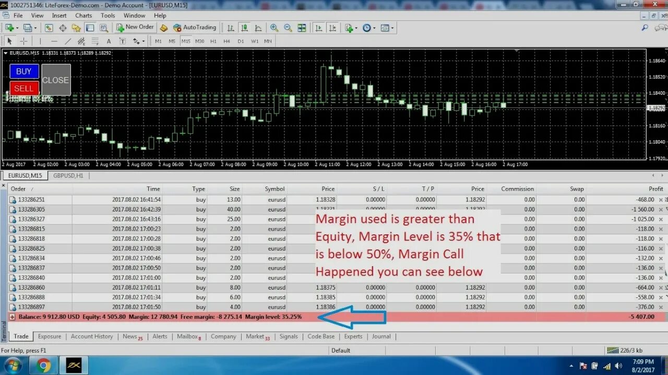The height and width of the screenshot is (375, 668).
Task: Toggle the chart shift feature
Action: [x=333, y=28]
